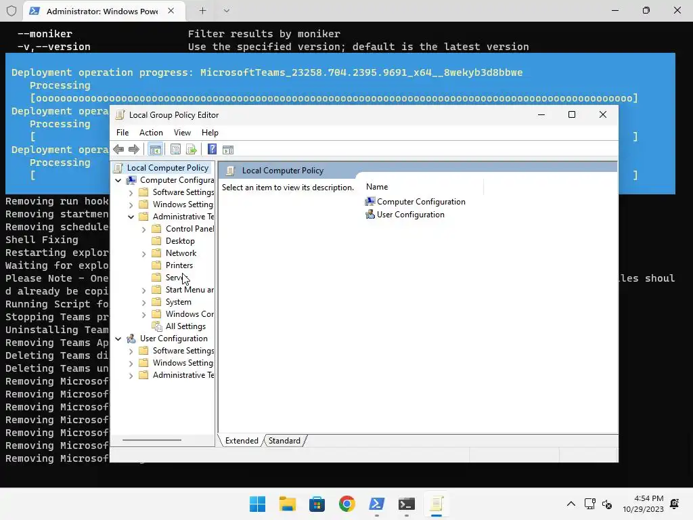Expand Administrative Templates under User Configuration
Screen dimensions: 693x520
(131, 375)
